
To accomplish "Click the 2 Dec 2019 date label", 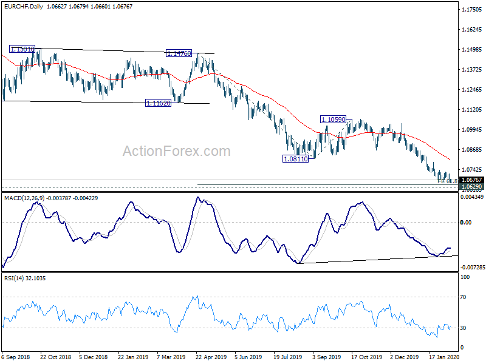I will [x=404, y=357].
